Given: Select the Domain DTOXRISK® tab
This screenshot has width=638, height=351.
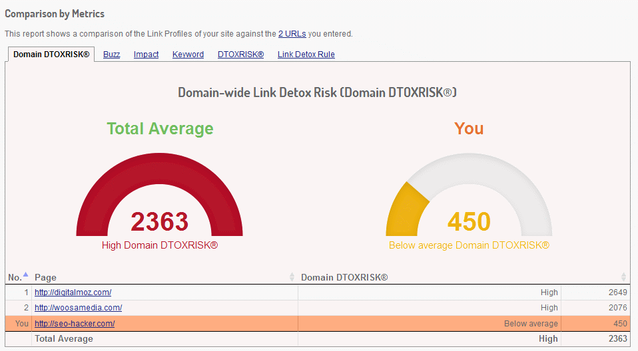Looking at the screenshot, I should click(51, 55).
